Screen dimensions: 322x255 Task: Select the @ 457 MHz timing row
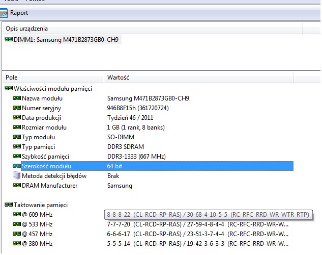pyautogui.click(x=37, y=234)
